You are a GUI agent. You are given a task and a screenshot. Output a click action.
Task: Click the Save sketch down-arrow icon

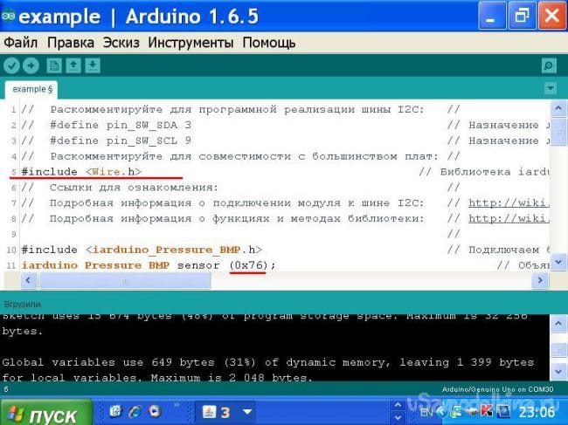[x=93, y=65]
